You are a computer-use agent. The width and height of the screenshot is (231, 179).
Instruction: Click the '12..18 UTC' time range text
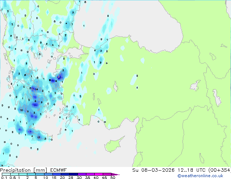point(191,170)
